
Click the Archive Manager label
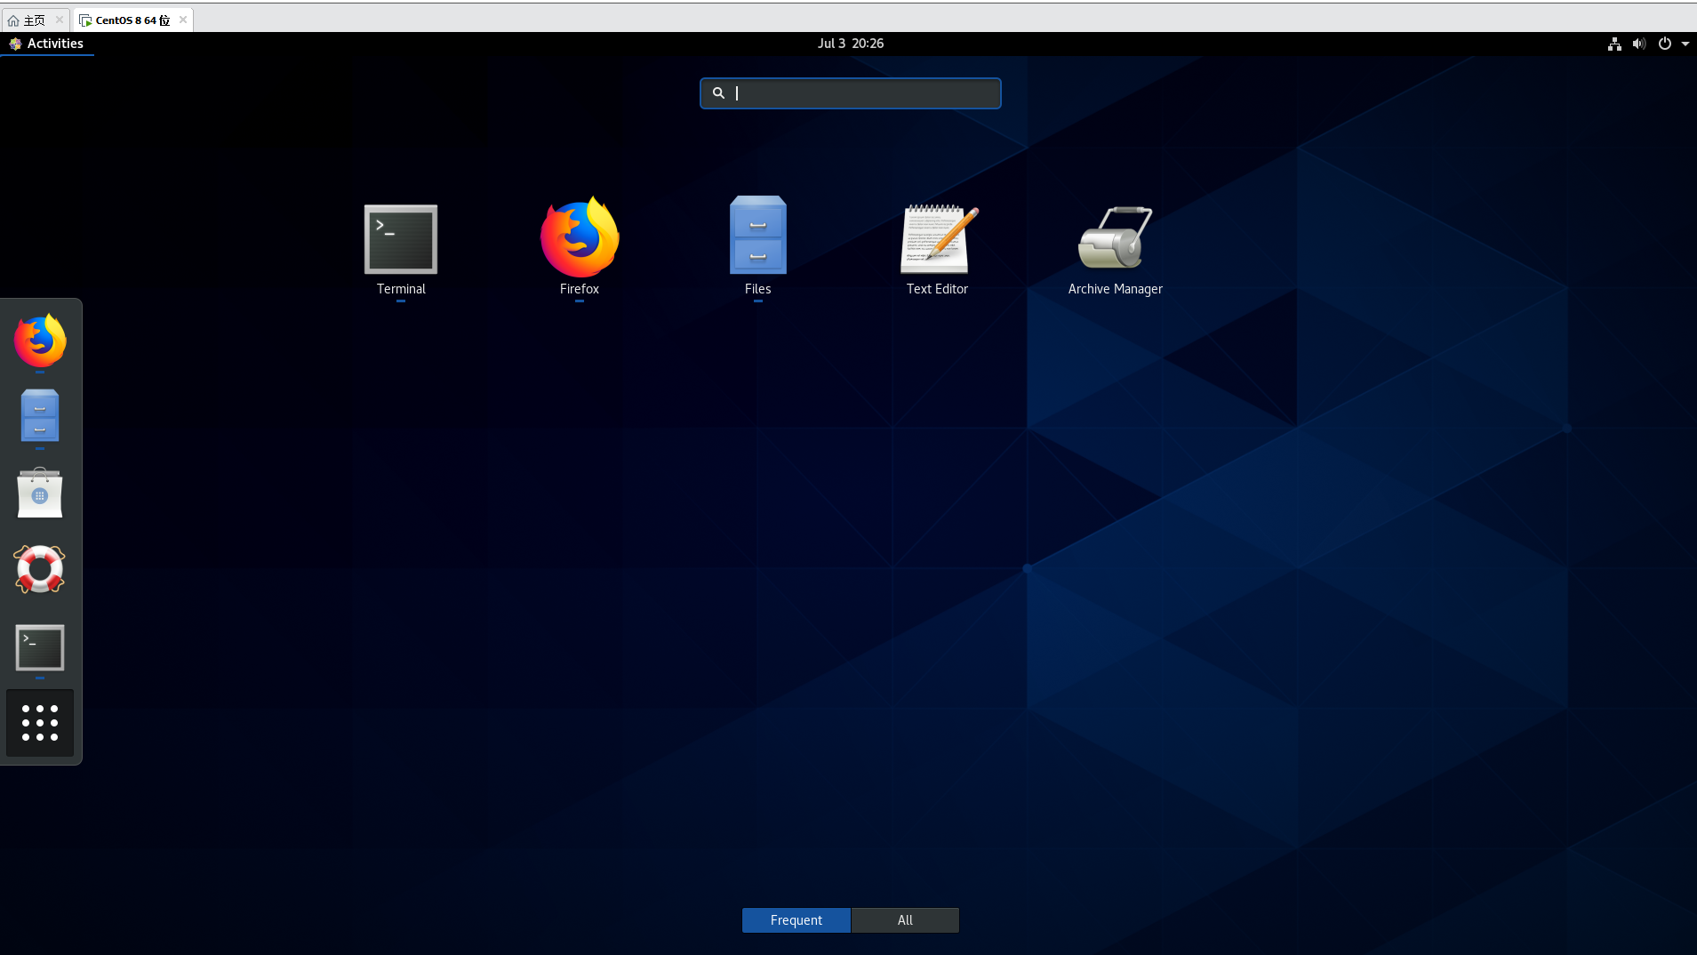tap(1115, 289)
